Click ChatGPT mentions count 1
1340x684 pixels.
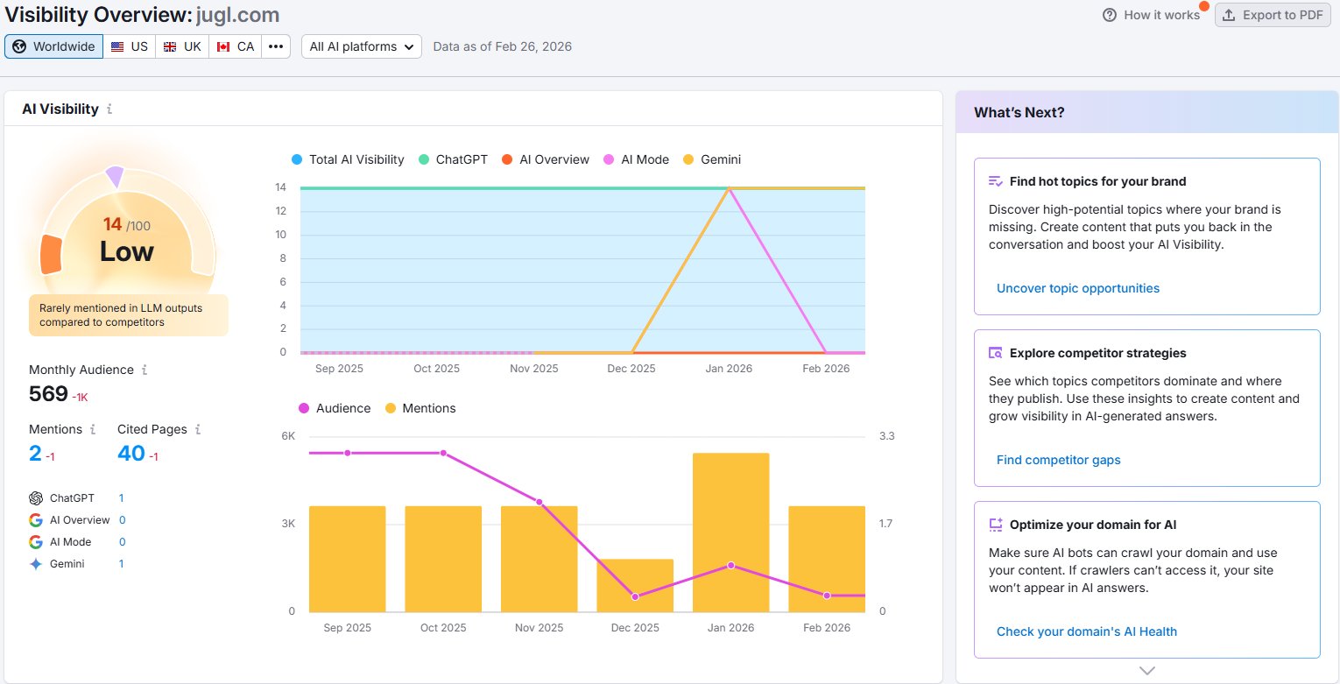122,497
